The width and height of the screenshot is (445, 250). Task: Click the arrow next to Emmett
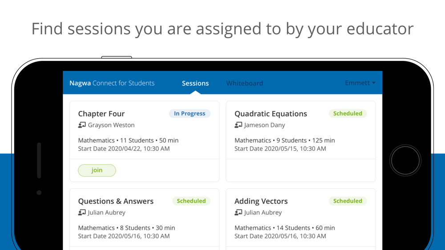(374, 83)
